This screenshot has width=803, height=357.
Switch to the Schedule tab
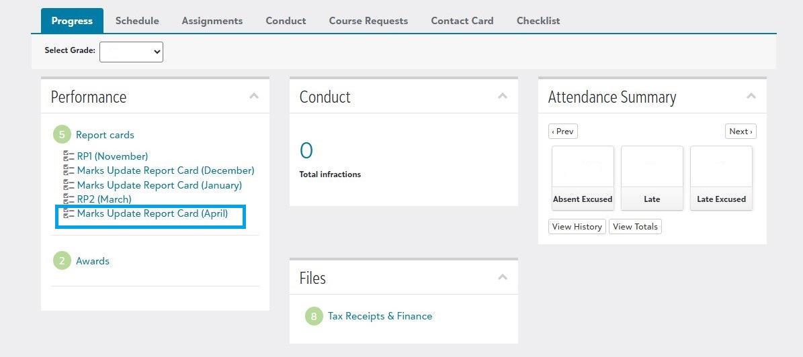click(x=137, y=21)
